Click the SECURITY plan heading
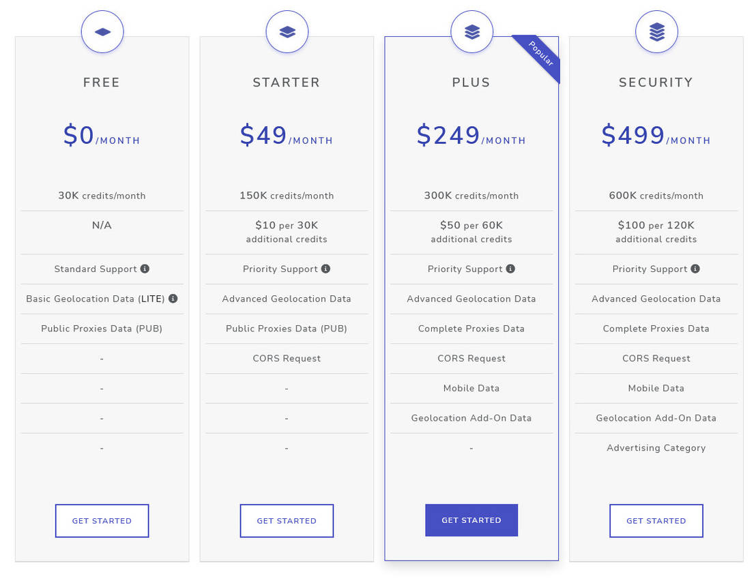 656,83
